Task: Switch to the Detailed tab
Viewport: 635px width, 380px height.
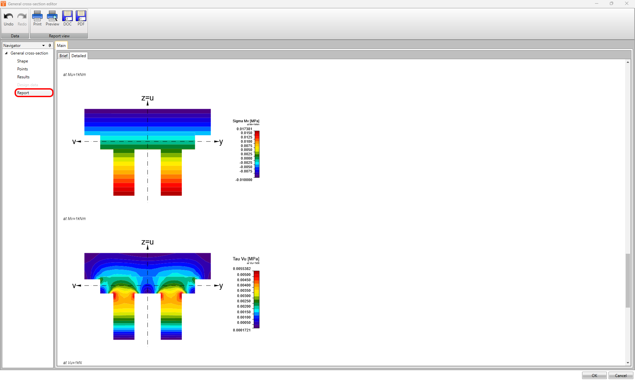Action: point(79,56)
